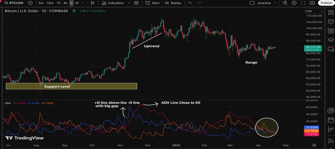The height and width of the screenshot is (149, 335).
Task: Undo the last chart action
Action: pos(190,3)
